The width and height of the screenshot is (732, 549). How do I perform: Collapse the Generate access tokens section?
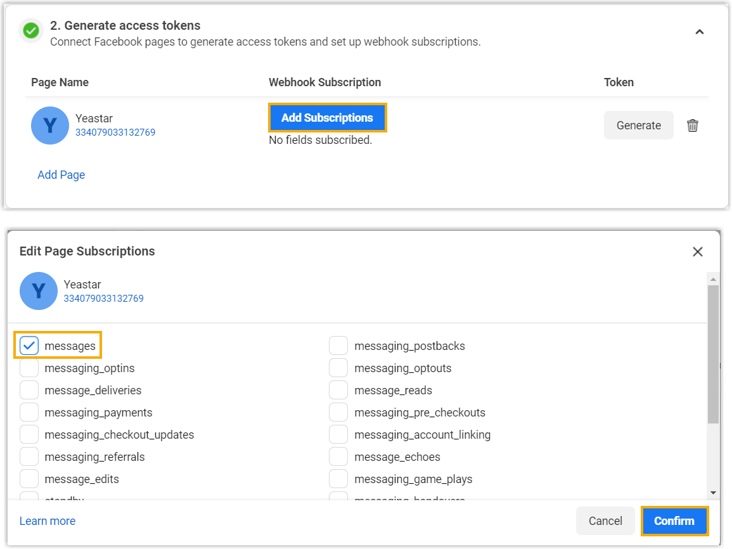click(699, 32)
